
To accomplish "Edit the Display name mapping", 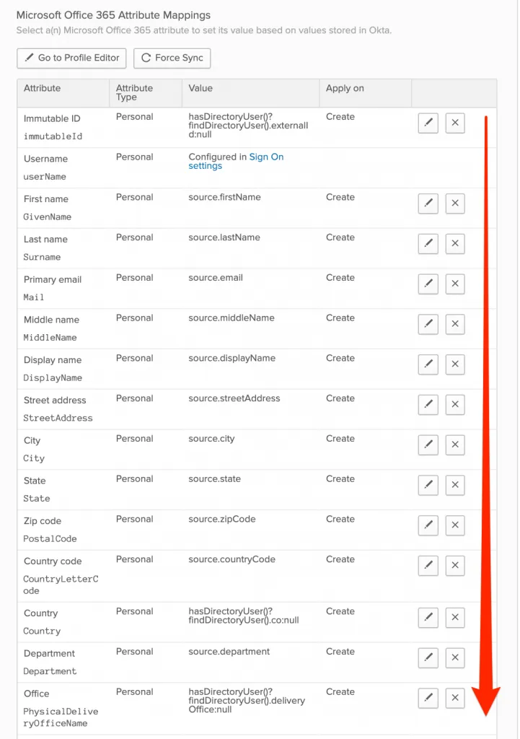I will [x=428, y=364].
